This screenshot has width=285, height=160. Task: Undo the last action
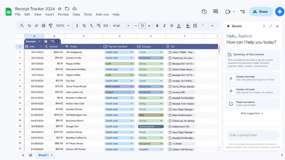point(29,26)
